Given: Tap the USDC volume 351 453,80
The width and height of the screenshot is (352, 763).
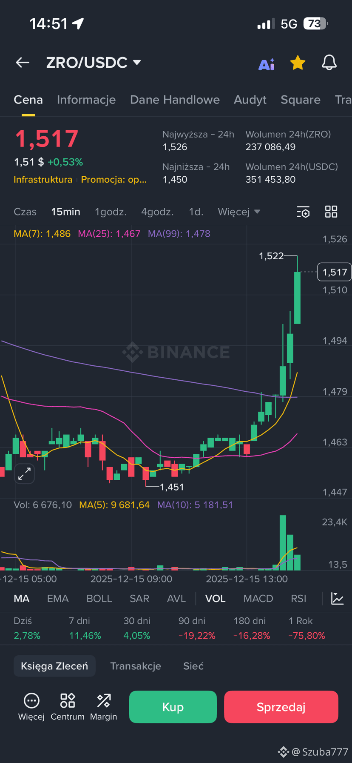Looking at the screenshot, I should 270,179.
